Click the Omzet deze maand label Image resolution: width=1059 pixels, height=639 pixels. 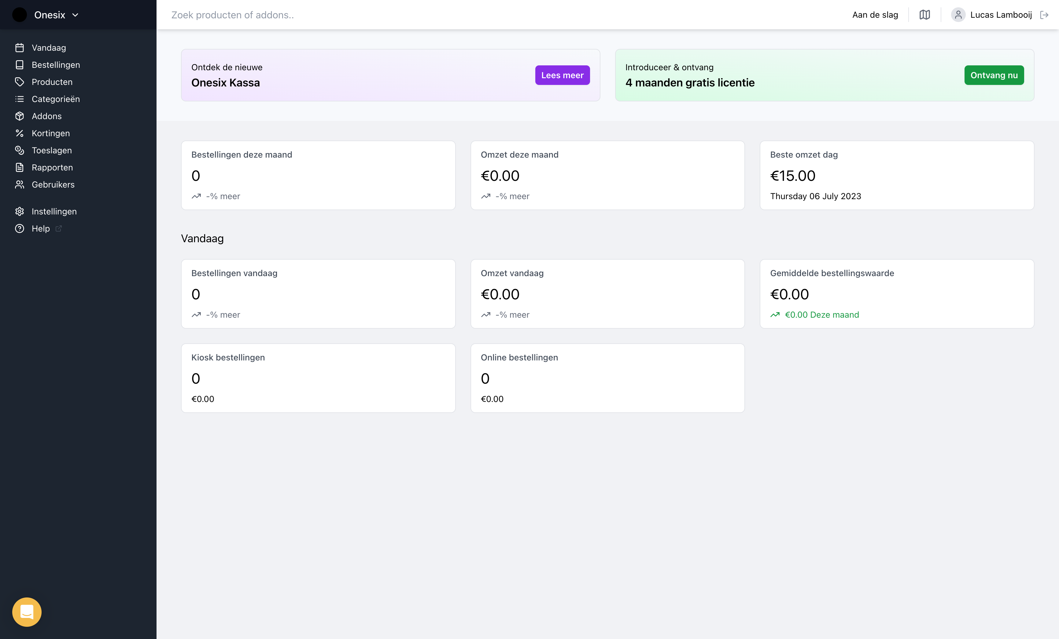point(519,155)
